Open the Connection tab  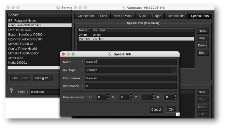pos(86,16)
